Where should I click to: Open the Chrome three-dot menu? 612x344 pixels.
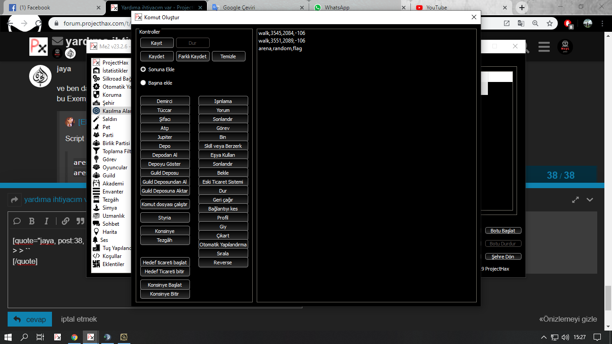tap(603, 23)
